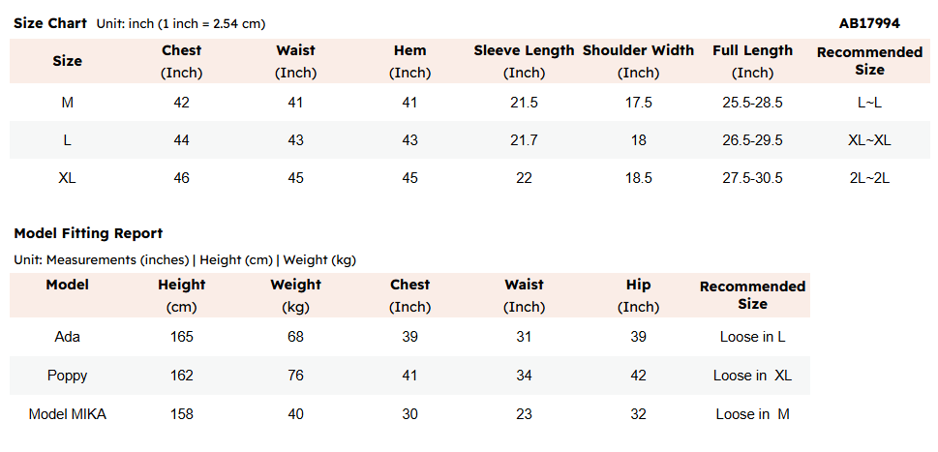
Task: Click Poppy's weight value 76
Action: [295, 376]
